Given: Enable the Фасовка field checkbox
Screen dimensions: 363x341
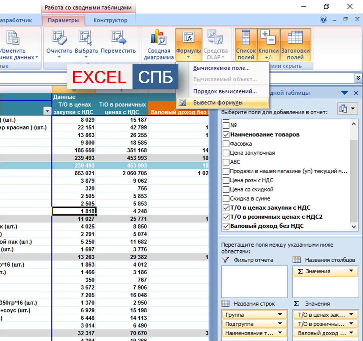Looking at the screenshot, I should pos(226,144).
